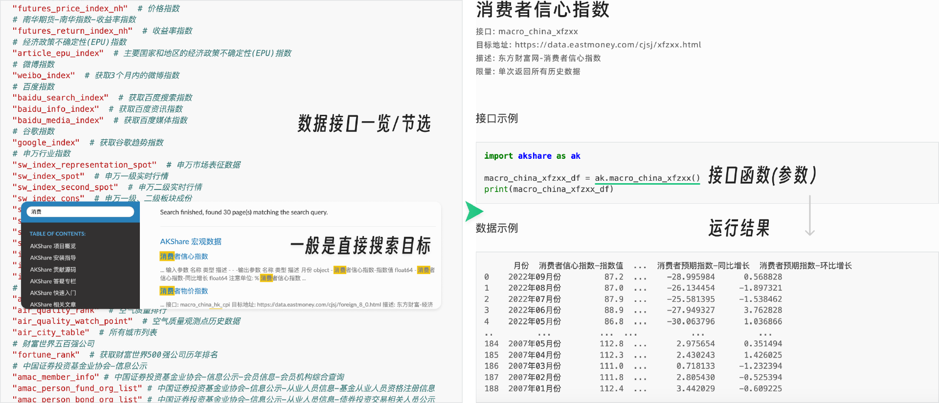The height and width of the screenshot is (403, 939).
Task: Click the "amac_member_info" code entry
Action: pyautogui.click(x=55, y=377)
